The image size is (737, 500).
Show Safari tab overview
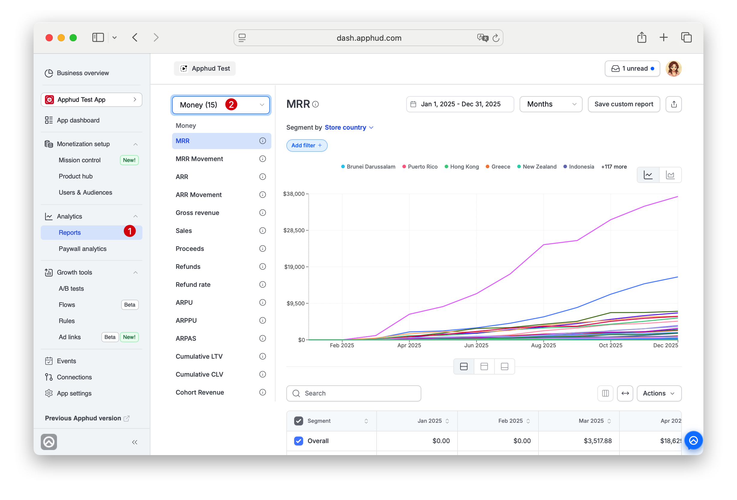pyautogui.click(x=686, y=37)
